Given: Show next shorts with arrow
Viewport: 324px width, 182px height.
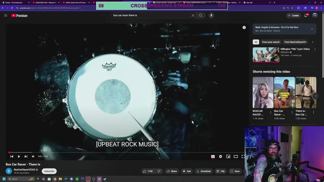Looking at the screenshot, I should coord(316,96).
